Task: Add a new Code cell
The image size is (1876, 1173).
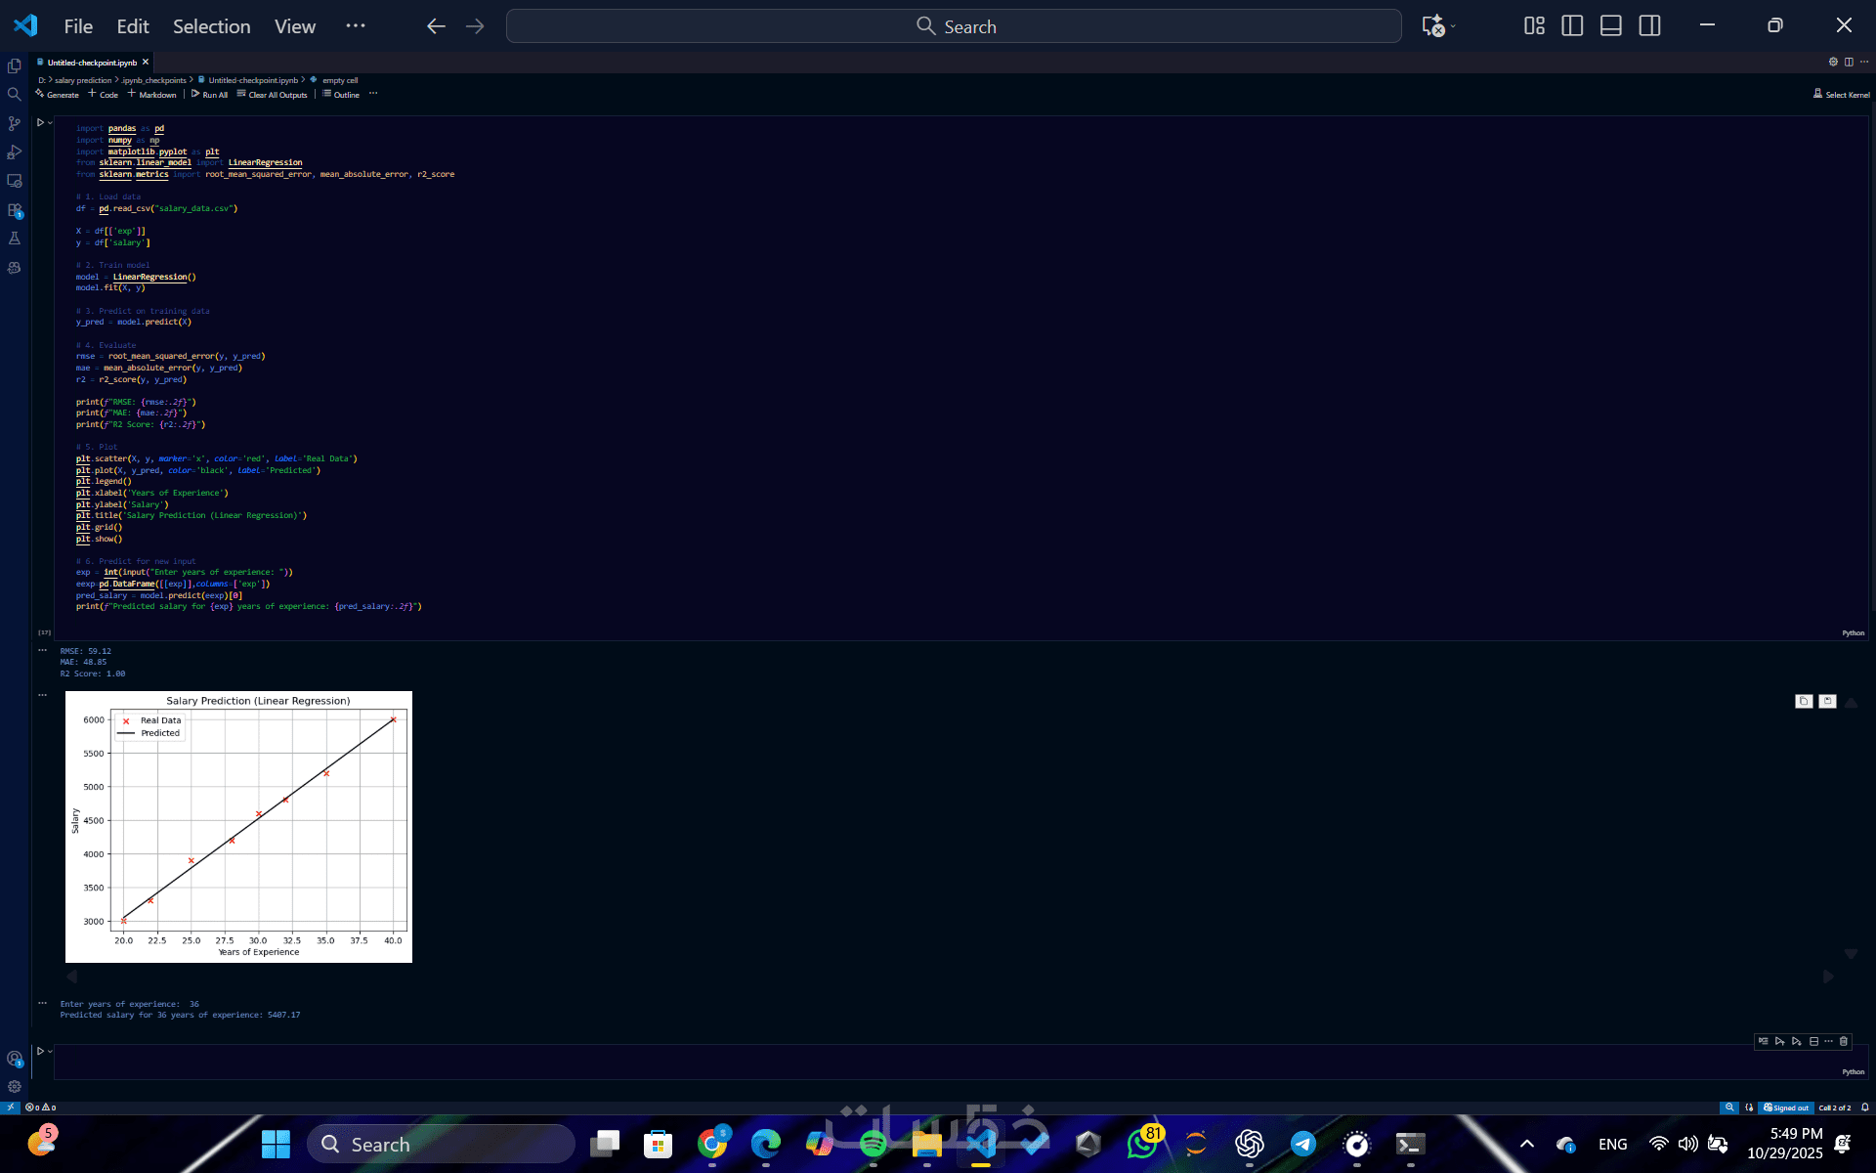Action: (103, 95)
